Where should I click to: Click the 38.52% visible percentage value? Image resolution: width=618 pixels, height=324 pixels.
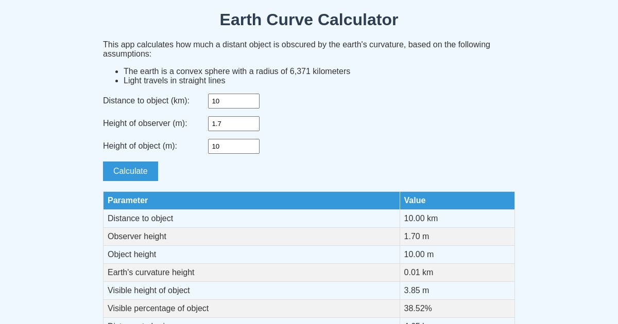[418, 308]
